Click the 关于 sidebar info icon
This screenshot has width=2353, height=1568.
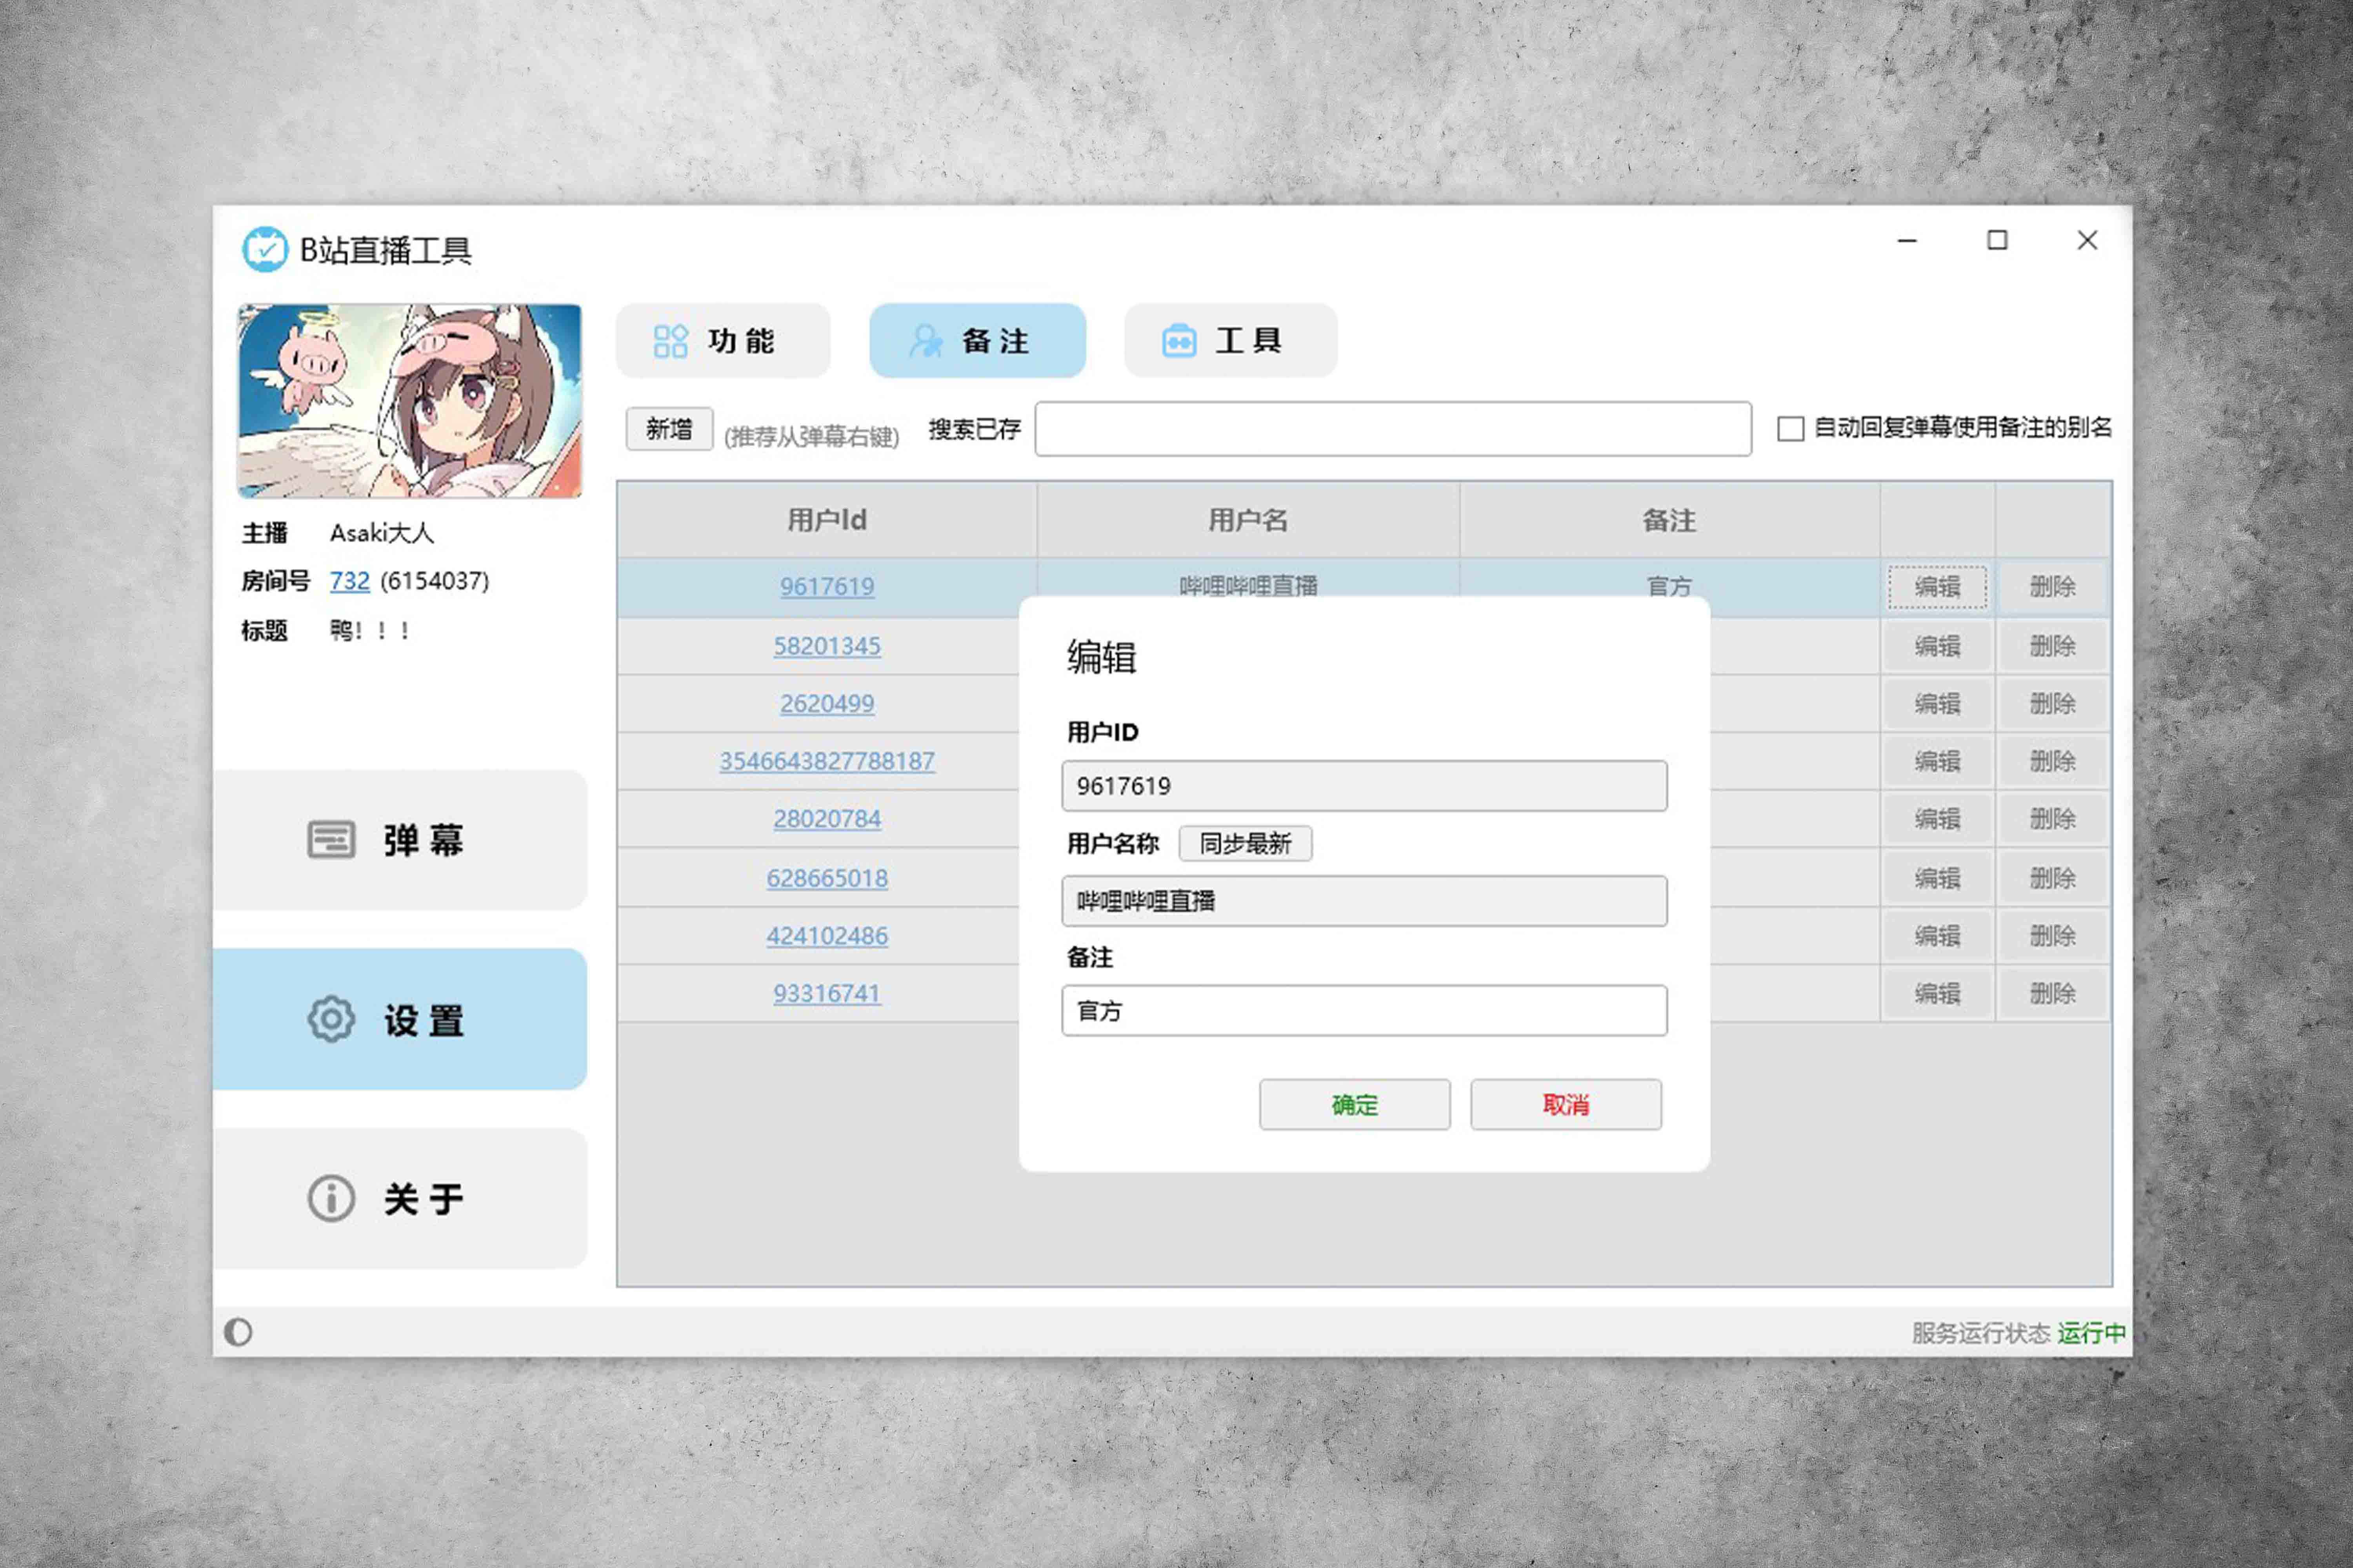click(331, 1198)
